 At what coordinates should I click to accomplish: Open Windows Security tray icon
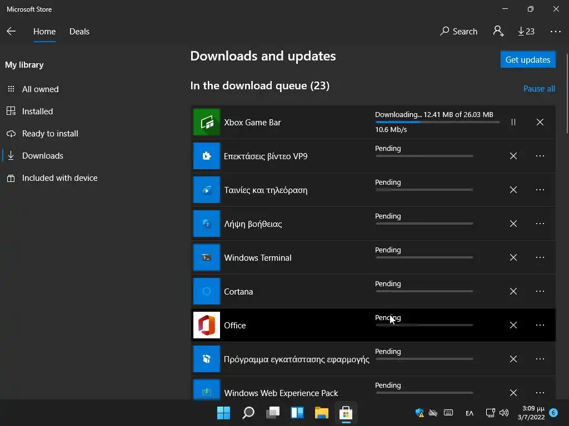(x=420, y=413)
